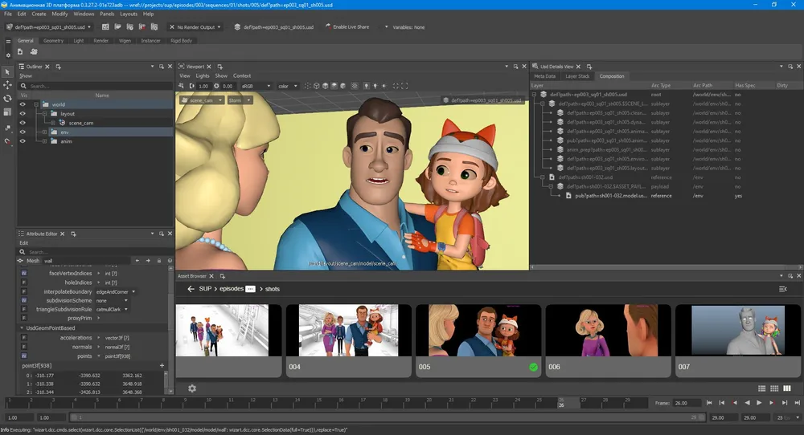Select shot 006 thumbnail in Asset Browser
The image size is (804, 435).
pyautogui.click(x=607, y=337)
